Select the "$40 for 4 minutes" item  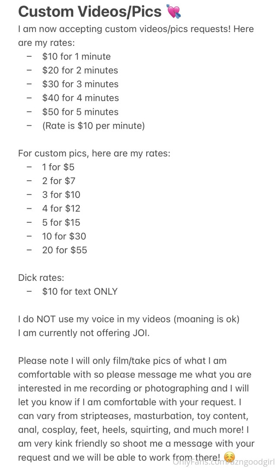pyautogui.click(x=80, y=98)
